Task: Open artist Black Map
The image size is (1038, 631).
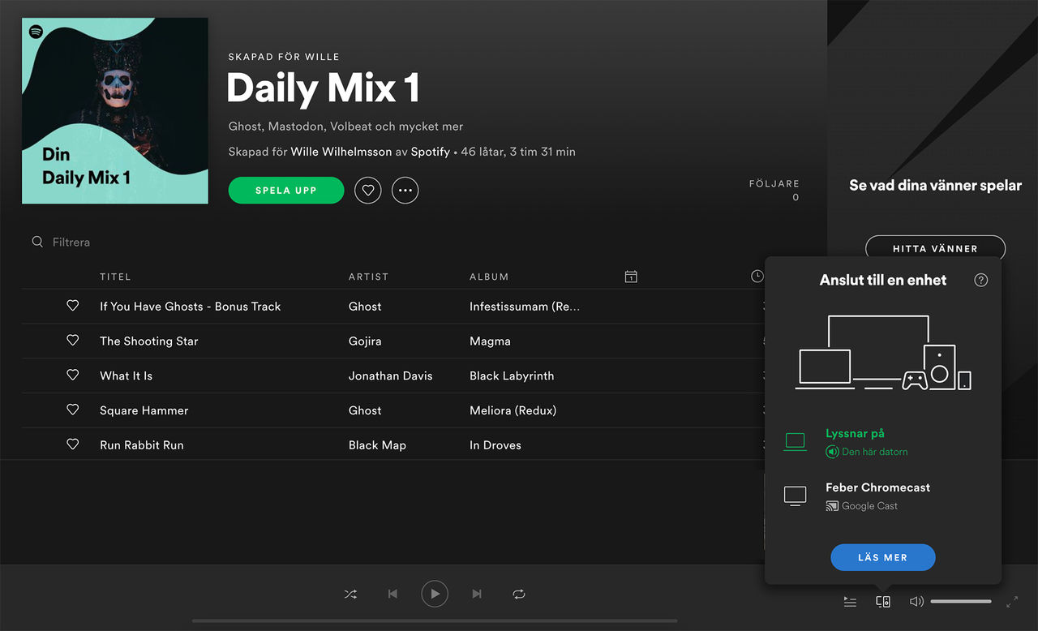Action: click(377, 445)
